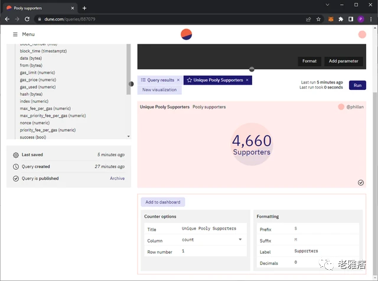Select gas_price (numeric) column
Viewport: 378px width, 281px height.
click(38, 80)
